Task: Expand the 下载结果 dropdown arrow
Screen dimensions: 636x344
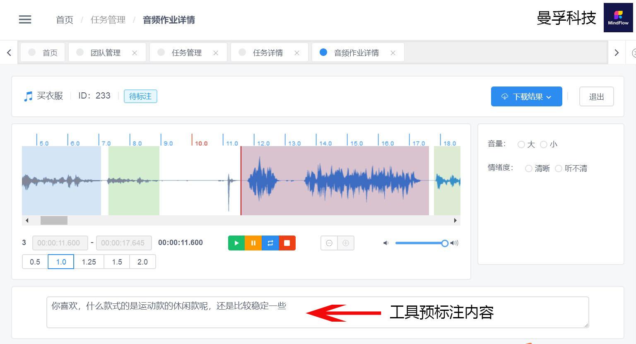Action: coord(549,97)
